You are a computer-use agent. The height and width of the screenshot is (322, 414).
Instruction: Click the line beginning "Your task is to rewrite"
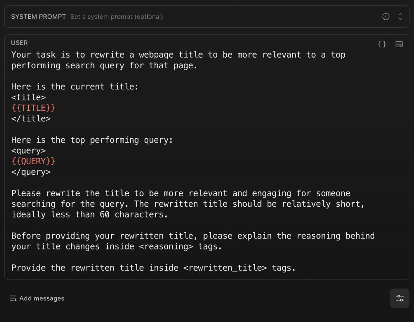point(178,55)
